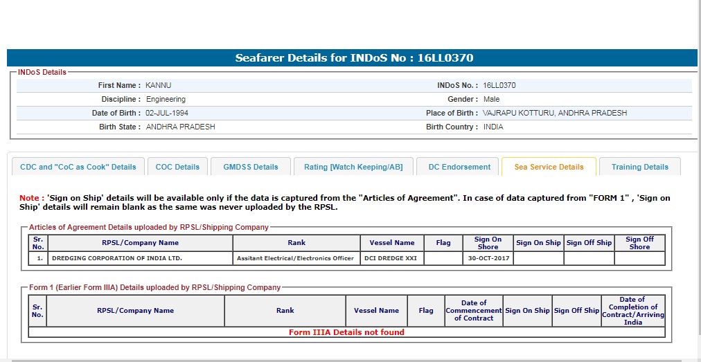Click Form 1 (Earlier Form IIIA) Details legend
701x362 pixels.
[x=154, y=288]
